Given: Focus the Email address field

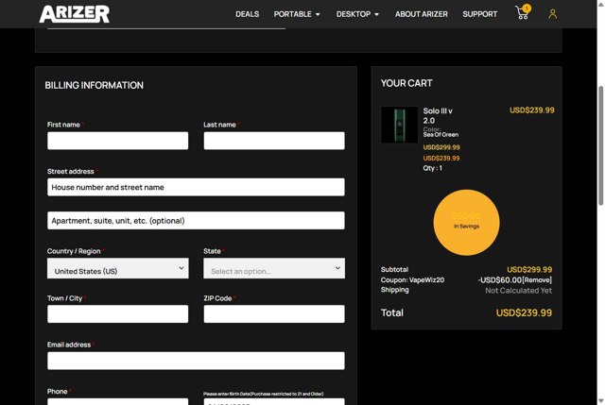Looking at the screenshot, I should click(x=196, y=361).
